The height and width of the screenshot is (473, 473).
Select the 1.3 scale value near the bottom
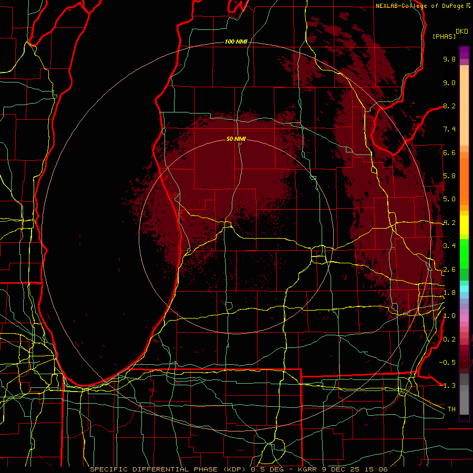tap(449, 386)
